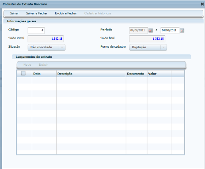Open the period end date calendar picker
Image resolution: width=205 pixels, height=169 pixels.
[182, 30]
